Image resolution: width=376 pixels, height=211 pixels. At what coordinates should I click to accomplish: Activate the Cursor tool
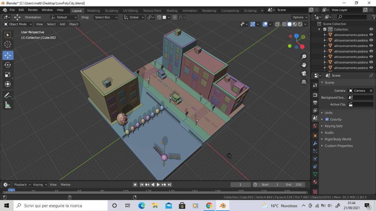(8, 44)
